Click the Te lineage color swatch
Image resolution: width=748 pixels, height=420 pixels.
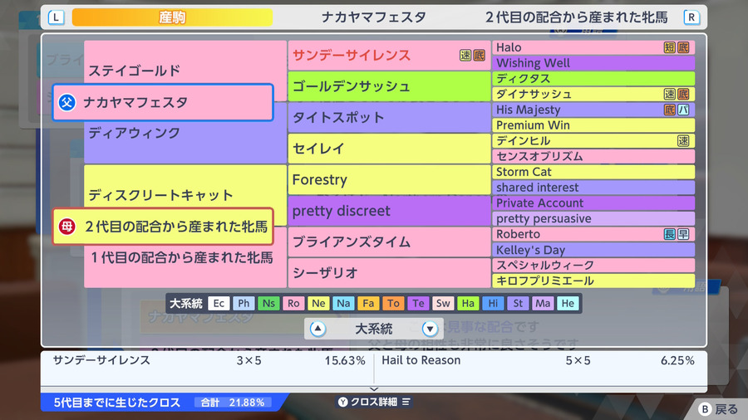click(x=418, y=303)
